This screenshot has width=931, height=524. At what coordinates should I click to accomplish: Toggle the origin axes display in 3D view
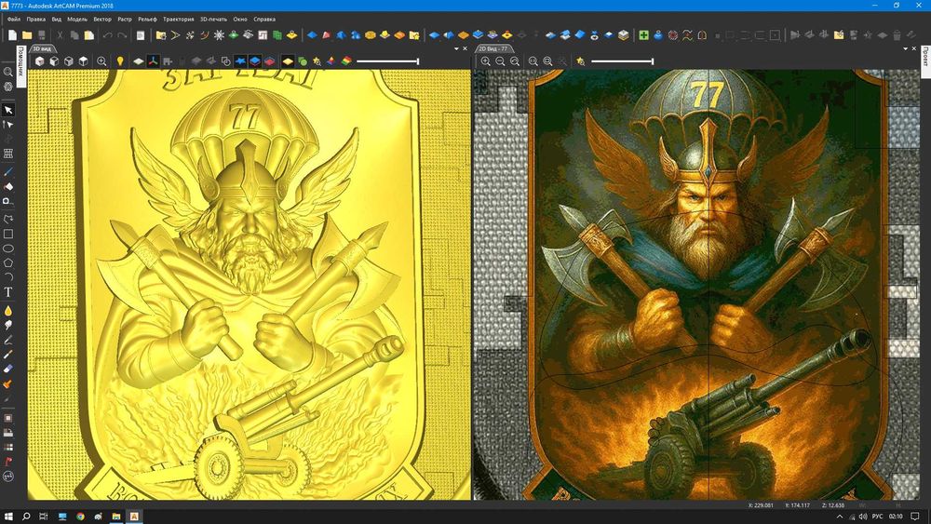pos(154,61)
